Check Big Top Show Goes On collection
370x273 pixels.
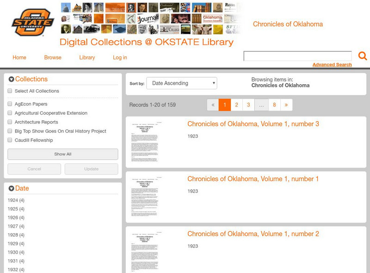[10, 131]
